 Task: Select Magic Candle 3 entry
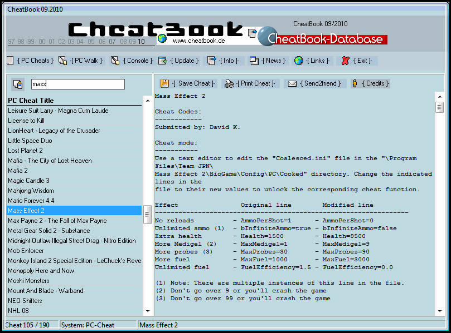[74, 181]
